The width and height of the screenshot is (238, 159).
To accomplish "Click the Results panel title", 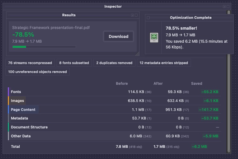I will point(69,15).
